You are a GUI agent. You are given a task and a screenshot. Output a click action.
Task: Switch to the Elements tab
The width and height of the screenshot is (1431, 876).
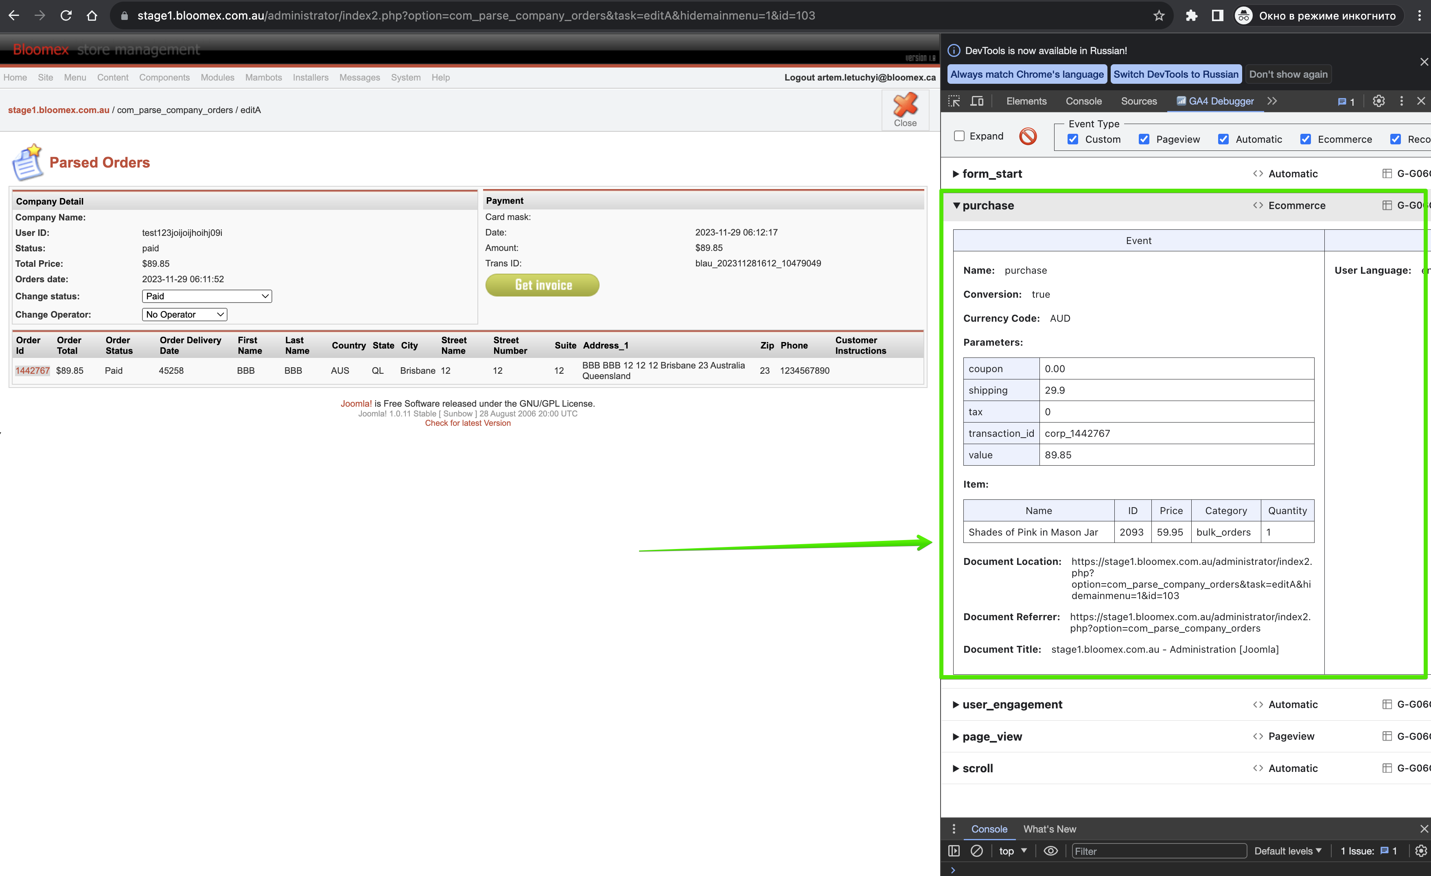coord(1026,101)
